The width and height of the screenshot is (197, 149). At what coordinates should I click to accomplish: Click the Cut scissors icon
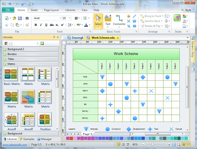pos(7,25)
